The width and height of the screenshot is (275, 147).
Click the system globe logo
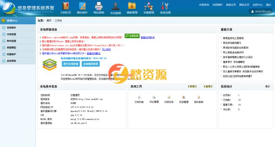(9, 8)
